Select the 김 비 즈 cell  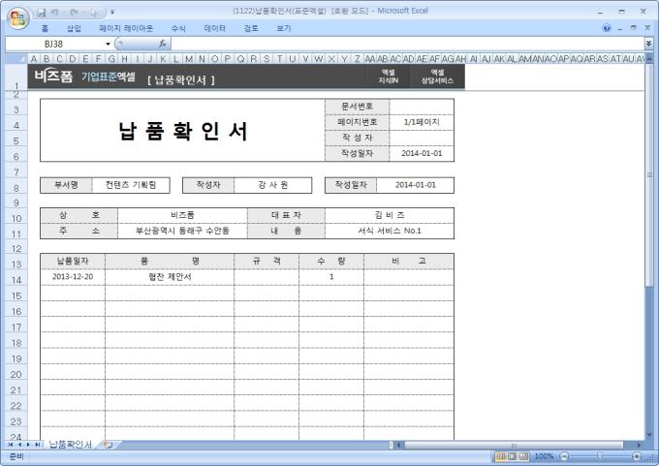[390, 215]
